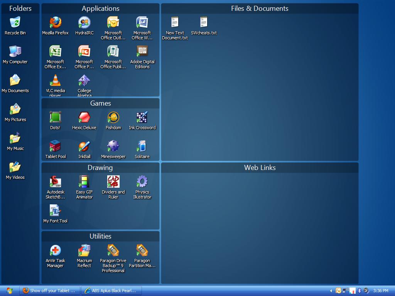This screenshot has width=395, height=296.
Task: Click the Drawing fence title
Action: click(x=100, y=168)
